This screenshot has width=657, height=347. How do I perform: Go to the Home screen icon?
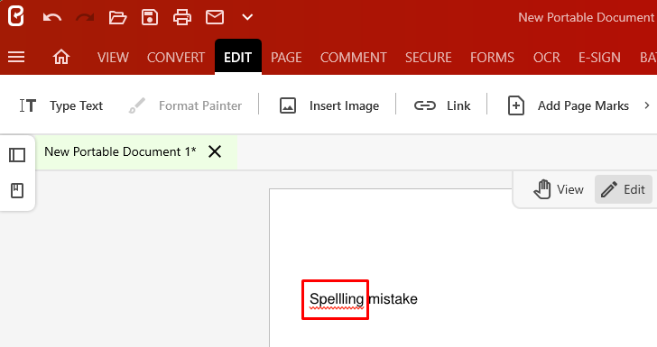point(61,57)
